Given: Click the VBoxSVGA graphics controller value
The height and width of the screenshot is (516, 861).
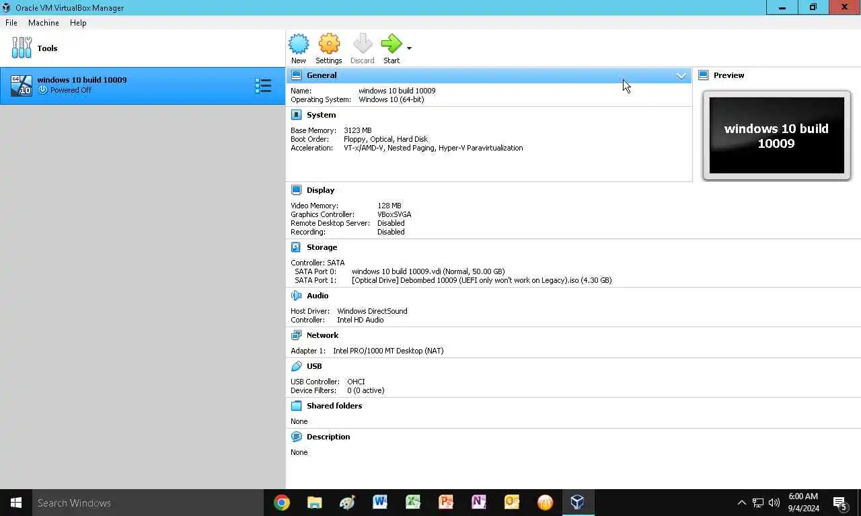Looking at the screenshot, I should point(394,214).
